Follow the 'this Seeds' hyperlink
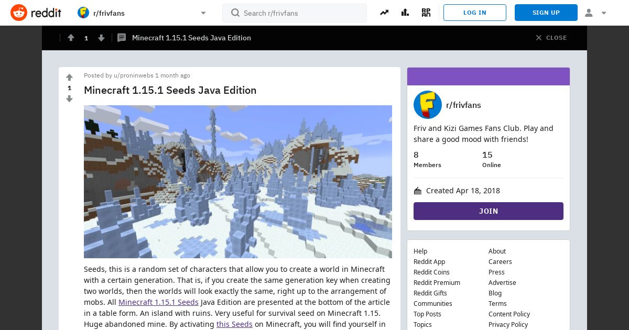 point(234,324)
